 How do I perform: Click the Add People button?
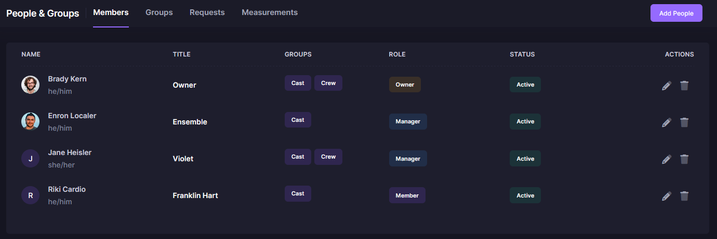pyautogui.click(x=676, y=13)
